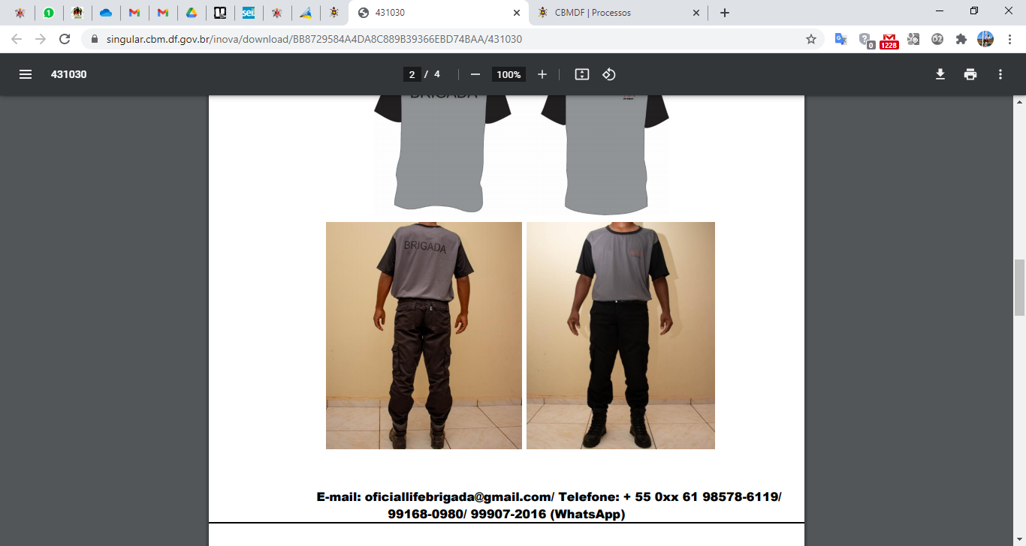Open a new browser tab
Screen dimensions: 1026x546
click(725, 13)
